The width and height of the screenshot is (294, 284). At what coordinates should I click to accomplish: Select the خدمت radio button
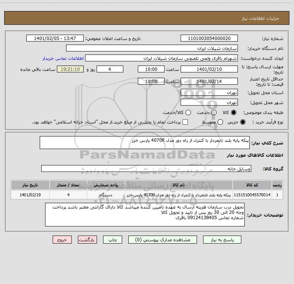(x=214, y=112)
